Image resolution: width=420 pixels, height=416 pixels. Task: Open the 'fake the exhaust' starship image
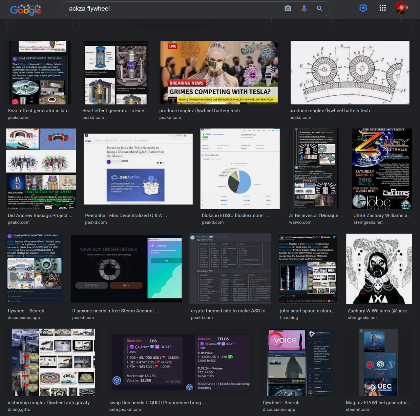click(x=53, y=362)
